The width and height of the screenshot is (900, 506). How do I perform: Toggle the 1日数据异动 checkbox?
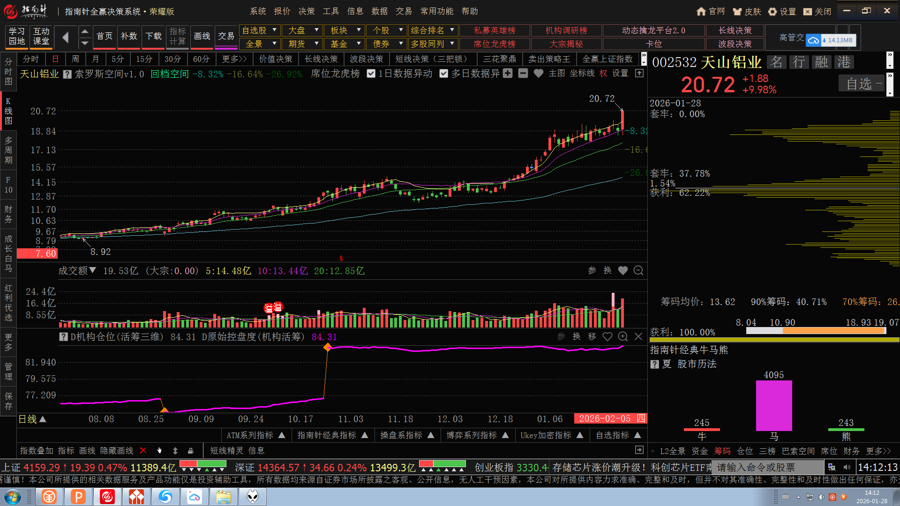point(371,74)
